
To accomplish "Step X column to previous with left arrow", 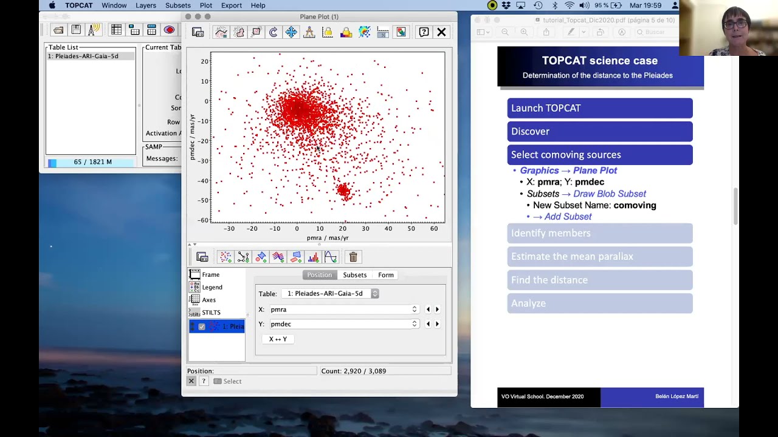I will click(428, 310).
